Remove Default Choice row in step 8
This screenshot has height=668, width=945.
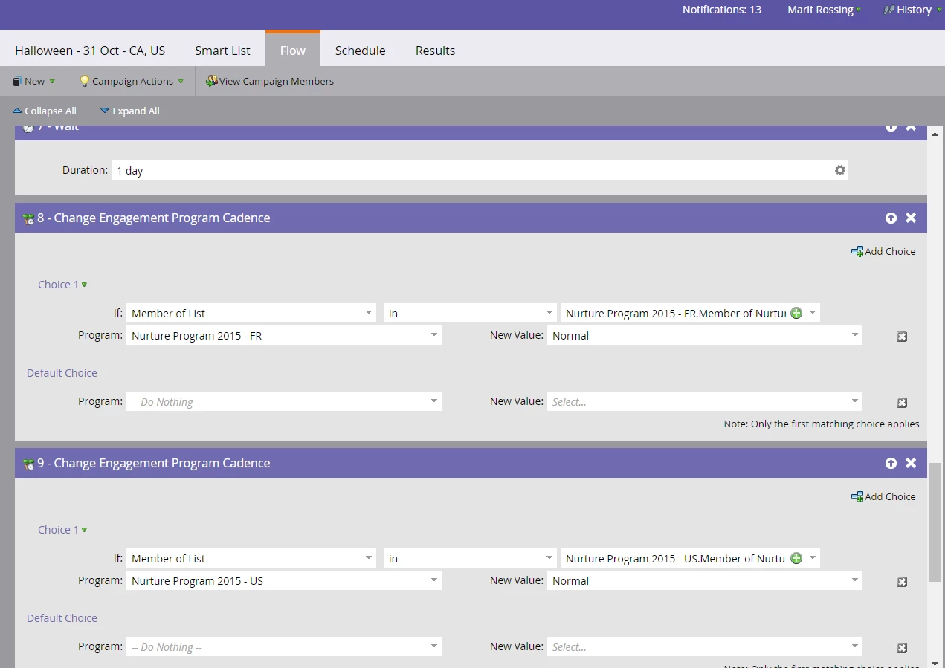(902, 403)
